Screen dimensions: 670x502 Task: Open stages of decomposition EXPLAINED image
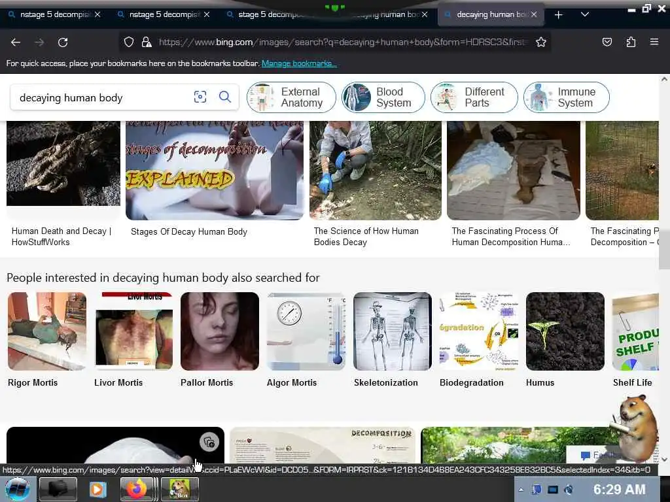(215, 171)
